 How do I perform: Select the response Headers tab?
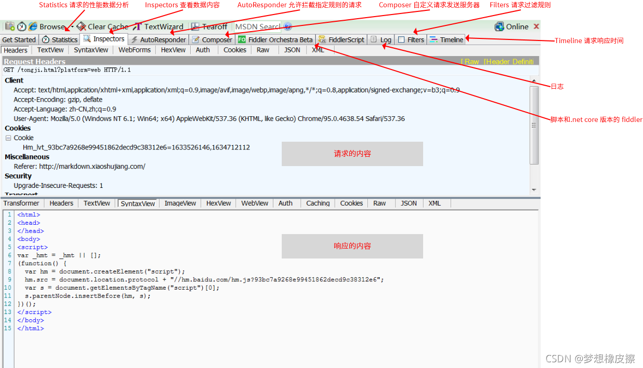point(61,203)
